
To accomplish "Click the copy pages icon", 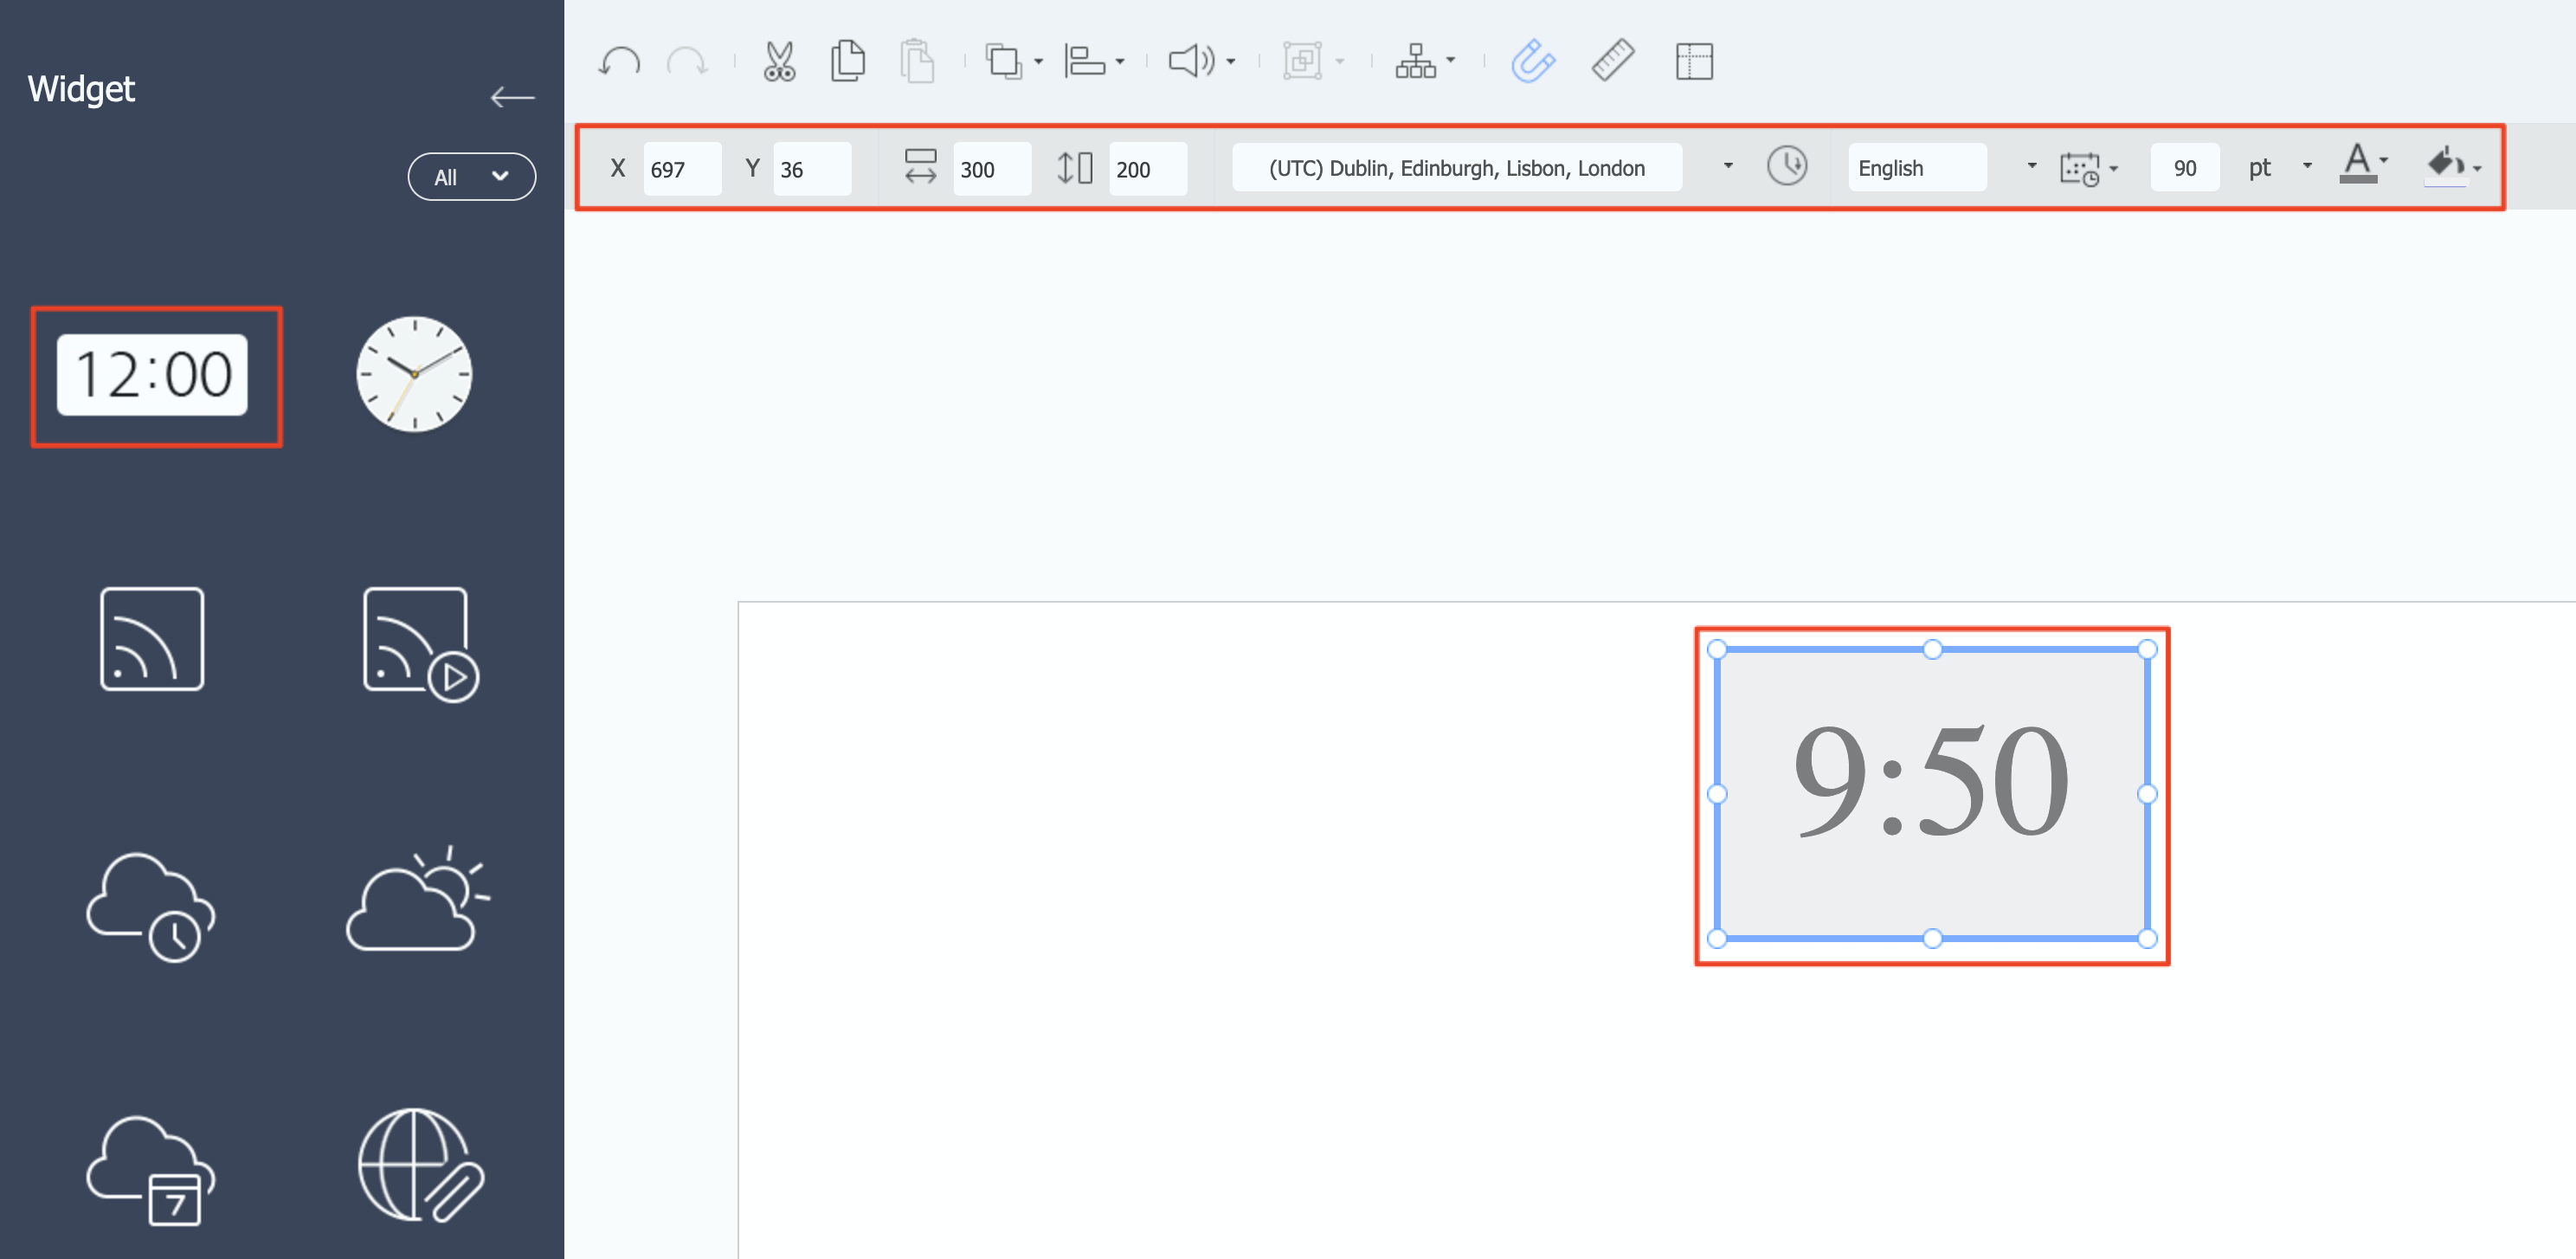I will coord(847,62).
